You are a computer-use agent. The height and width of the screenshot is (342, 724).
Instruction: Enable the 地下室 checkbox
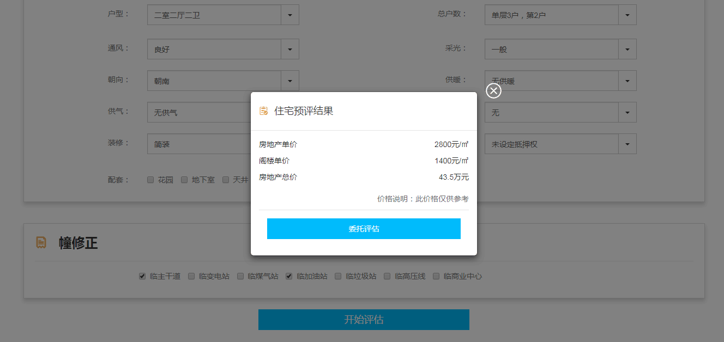184,180
